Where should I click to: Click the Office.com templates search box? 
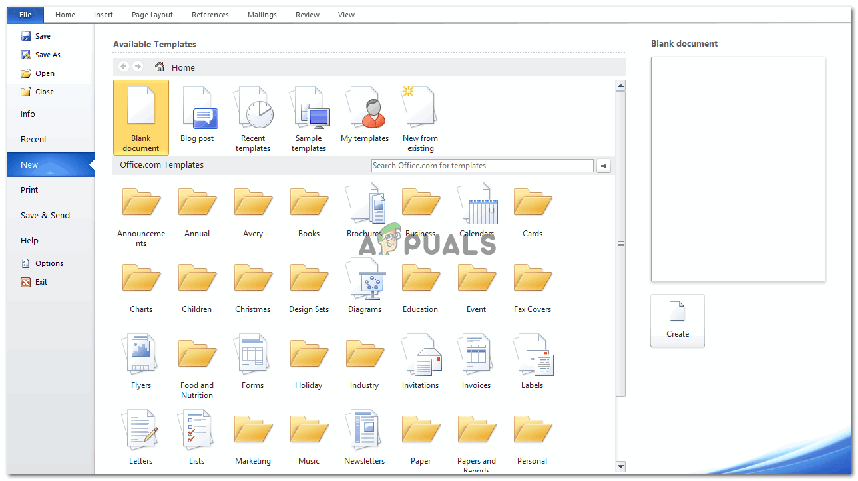point(482,165)
